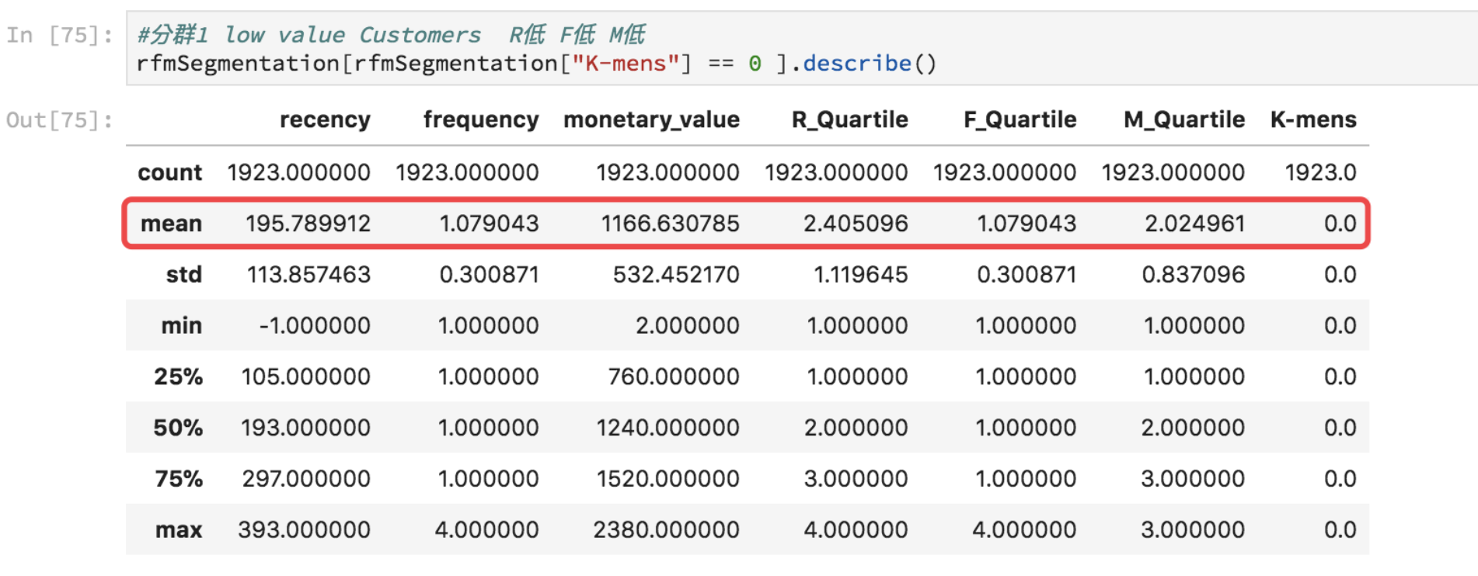This screenshot has height=576, width=1478.
Task: Highlight the std M_Quartile value 0.837096
Action: [1194, 275]
